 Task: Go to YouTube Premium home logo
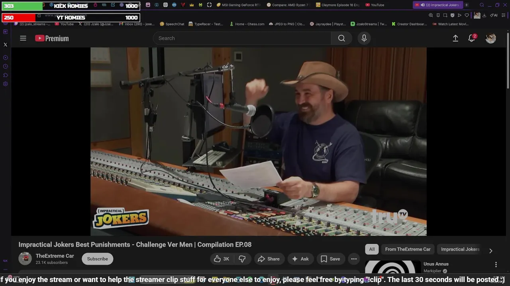pos(52,38)
